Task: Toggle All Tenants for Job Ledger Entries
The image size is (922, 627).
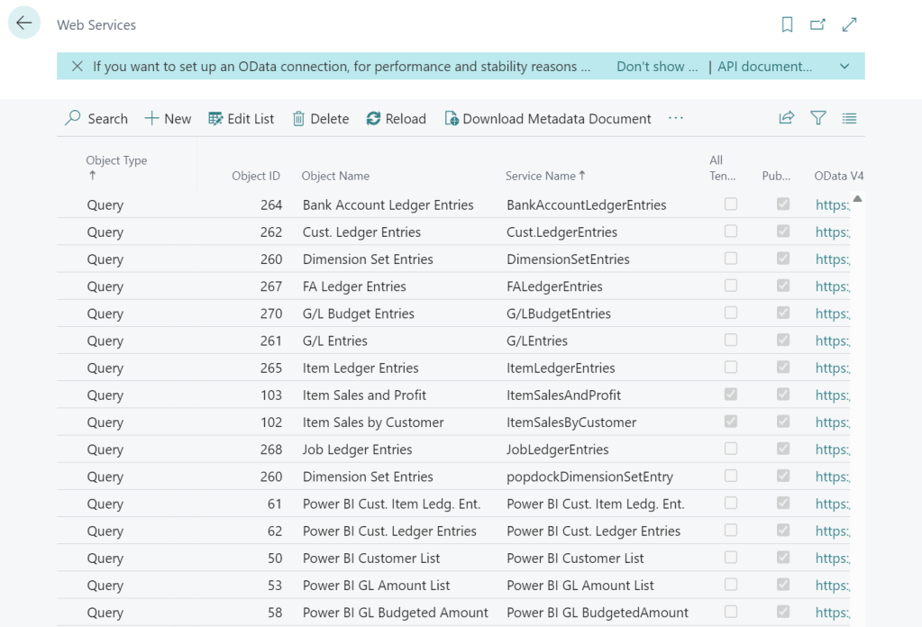Action: 731,449
